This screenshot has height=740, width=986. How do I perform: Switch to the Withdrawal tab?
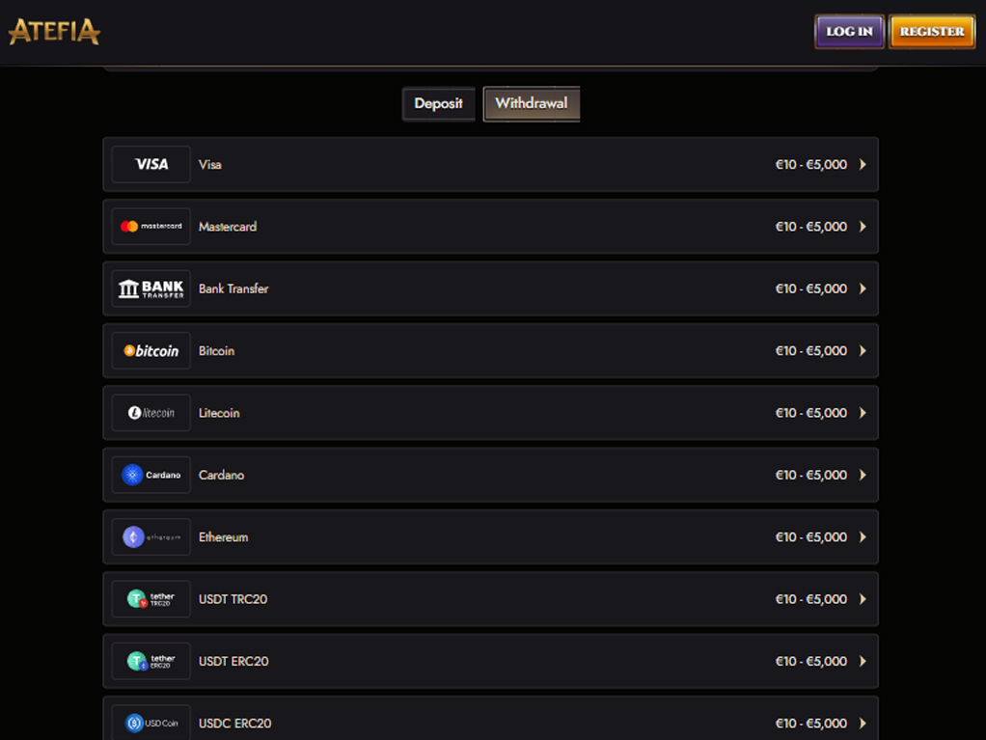[x=532, y=104]
